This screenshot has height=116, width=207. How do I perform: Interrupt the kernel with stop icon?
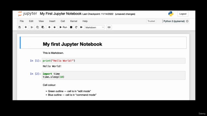pyautogui.click(x=71, y=27)
